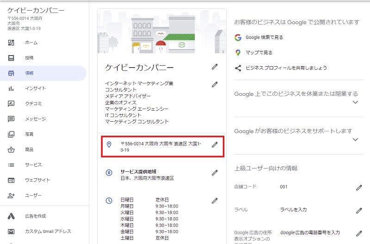Click the Google Ads 広告を作成 icon
The height and width of the screenshot is (244, 370).
coord(11,216)
